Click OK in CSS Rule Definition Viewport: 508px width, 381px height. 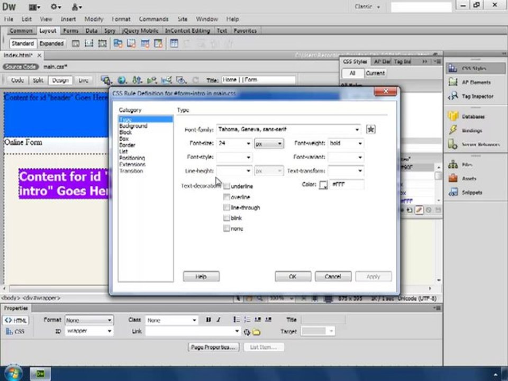(293, 276)
